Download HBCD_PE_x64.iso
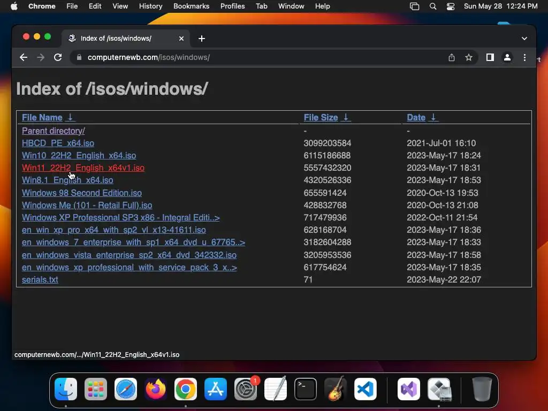548x411 pixels. point(58,143)
